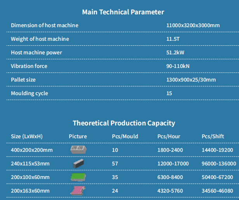Click the Moulding cycle label

29,93
